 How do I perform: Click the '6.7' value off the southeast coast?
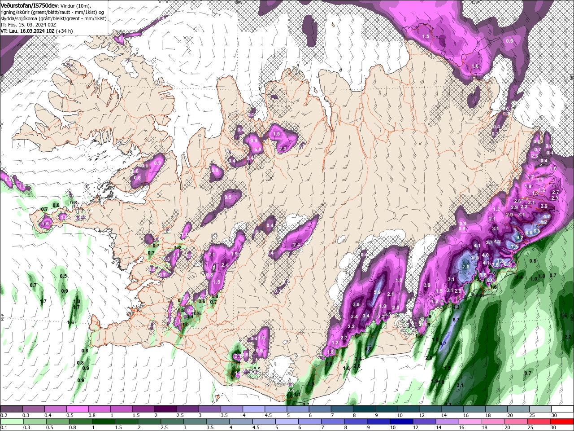coord(457,320)
